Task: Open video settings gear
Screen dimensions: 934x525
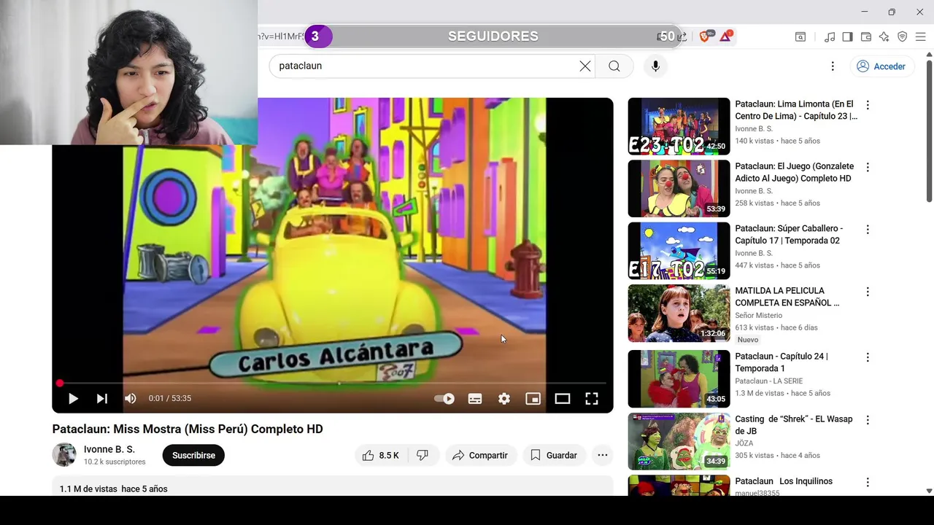Action: click(x=504, y=398)
